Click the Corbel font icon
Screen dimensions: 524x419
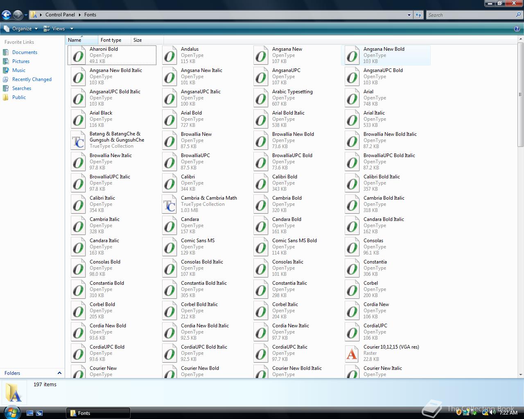(x=352, y=289)
